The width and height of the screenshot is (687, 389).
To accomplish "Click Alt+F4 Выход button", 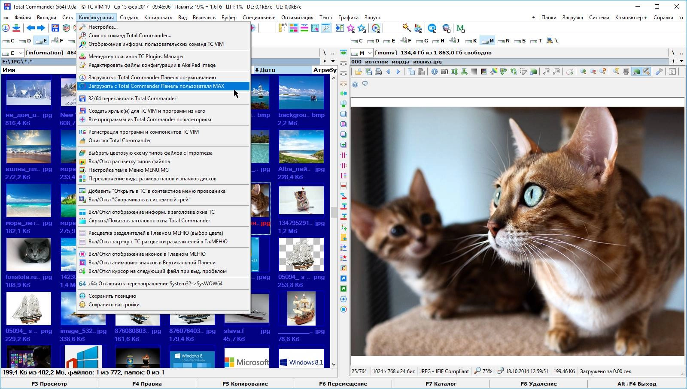I will 637,384.
